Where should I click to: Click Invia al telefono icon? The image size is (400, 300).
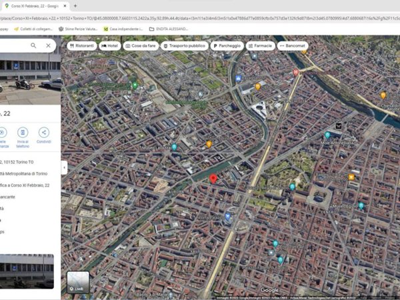click(23, 133)
